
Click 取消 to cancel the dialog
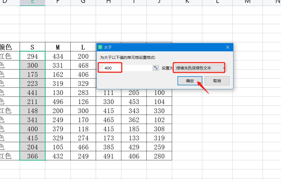click(216, 80)
